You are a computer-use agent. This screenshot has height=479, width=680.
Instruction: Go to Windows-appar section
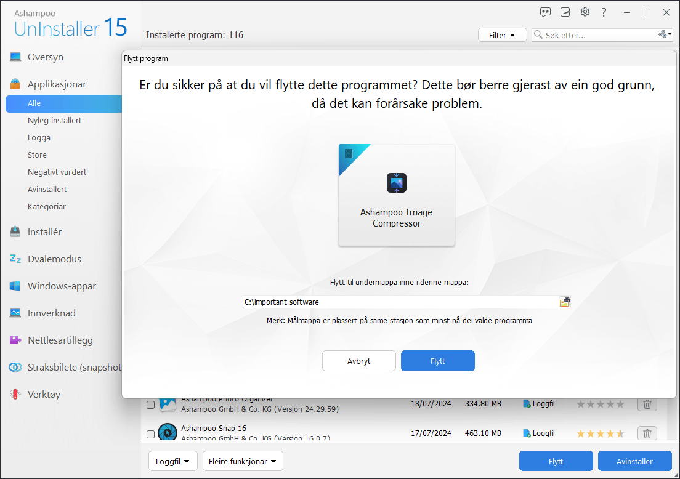click(62, 286)
